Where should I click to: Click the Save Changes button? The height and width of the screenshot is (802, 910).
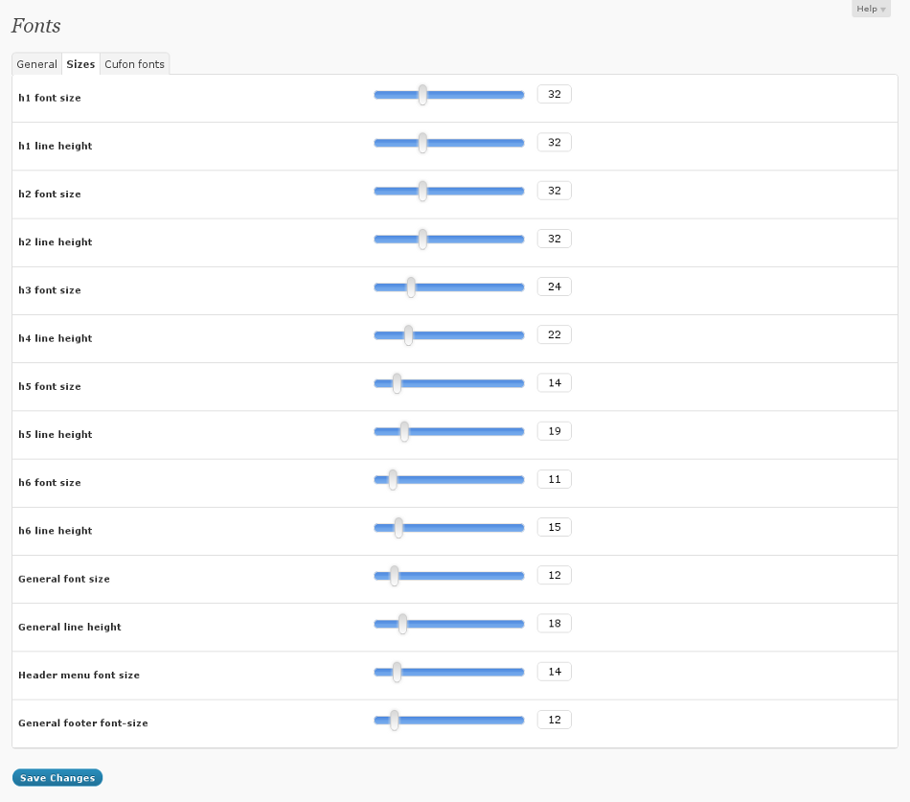[57, 778]
